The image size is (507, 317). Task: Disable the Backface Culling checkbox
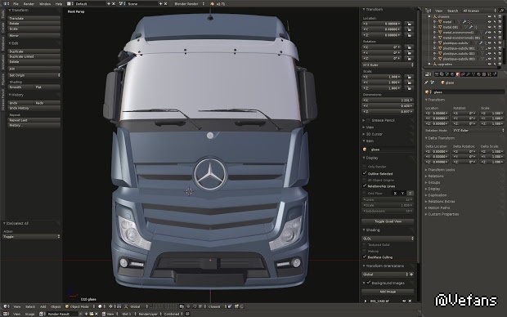point(365,257)
